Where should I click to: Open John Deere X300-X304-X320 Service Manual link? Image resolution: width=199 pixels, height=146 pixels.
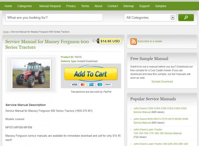point(160,110)
